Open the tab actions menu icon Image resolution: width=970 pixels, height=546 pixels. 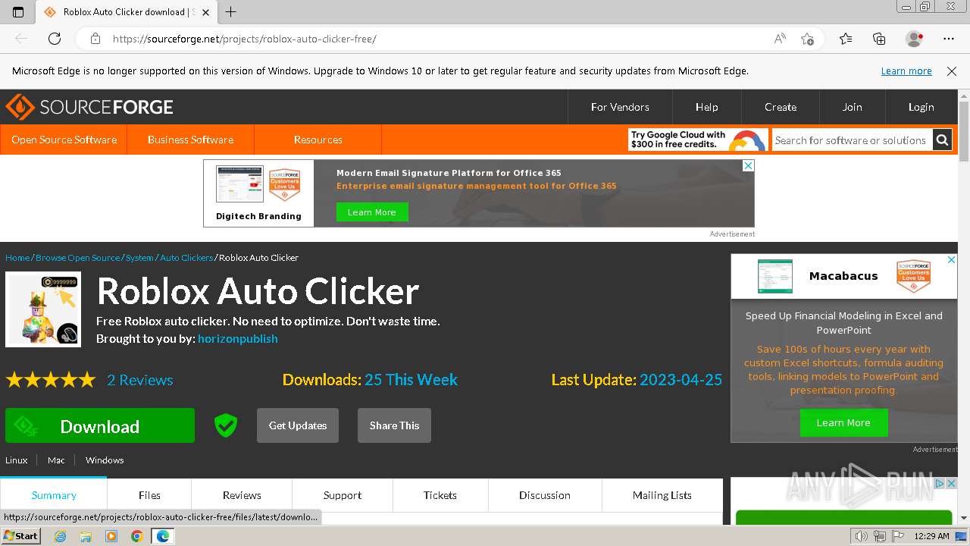click(x=18, y=12)
